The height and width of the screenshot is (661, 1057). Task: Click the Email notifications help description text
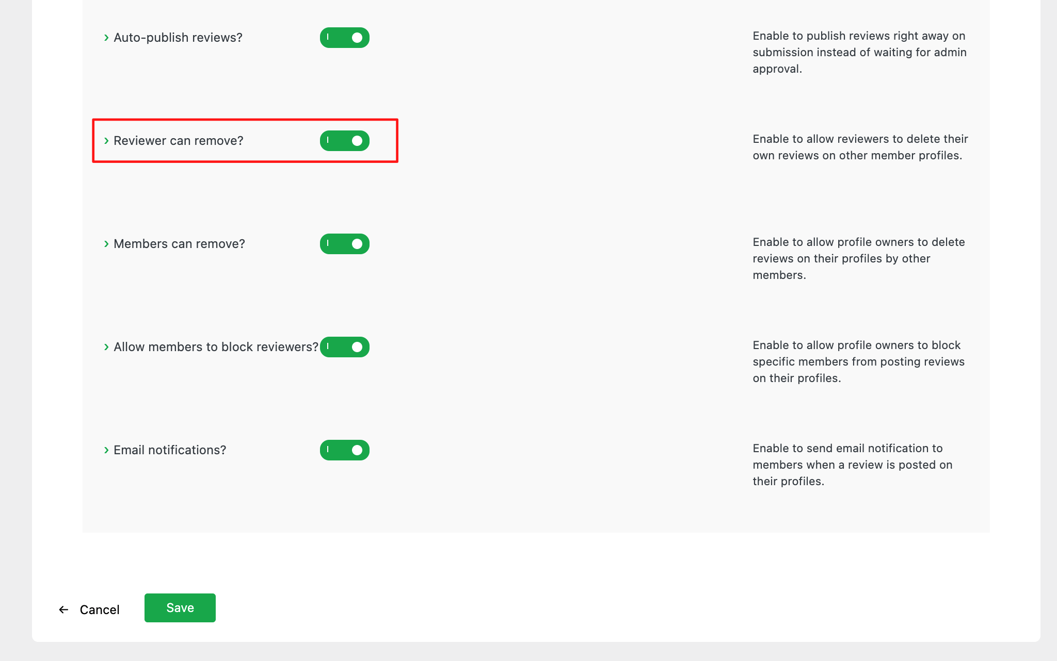(x=852, y=465)
